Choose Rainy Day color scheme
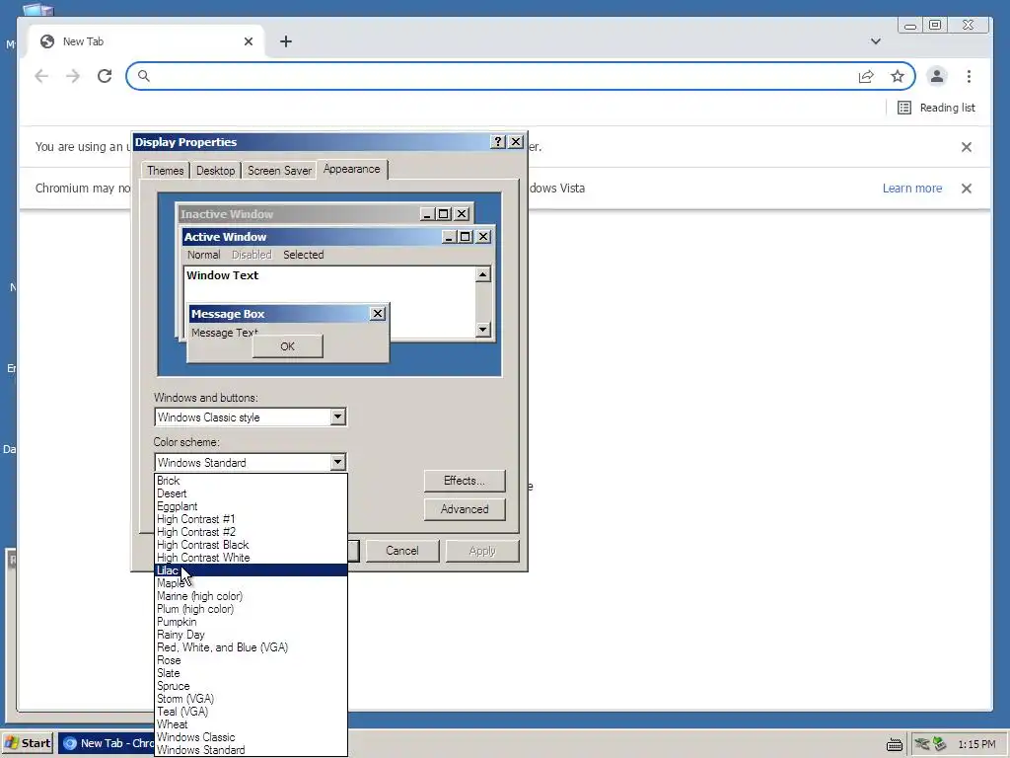1010x758 pixels. point(252,635)
